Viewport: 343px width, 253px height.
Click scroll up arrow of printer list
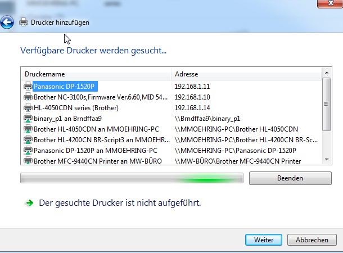point(327,73)
